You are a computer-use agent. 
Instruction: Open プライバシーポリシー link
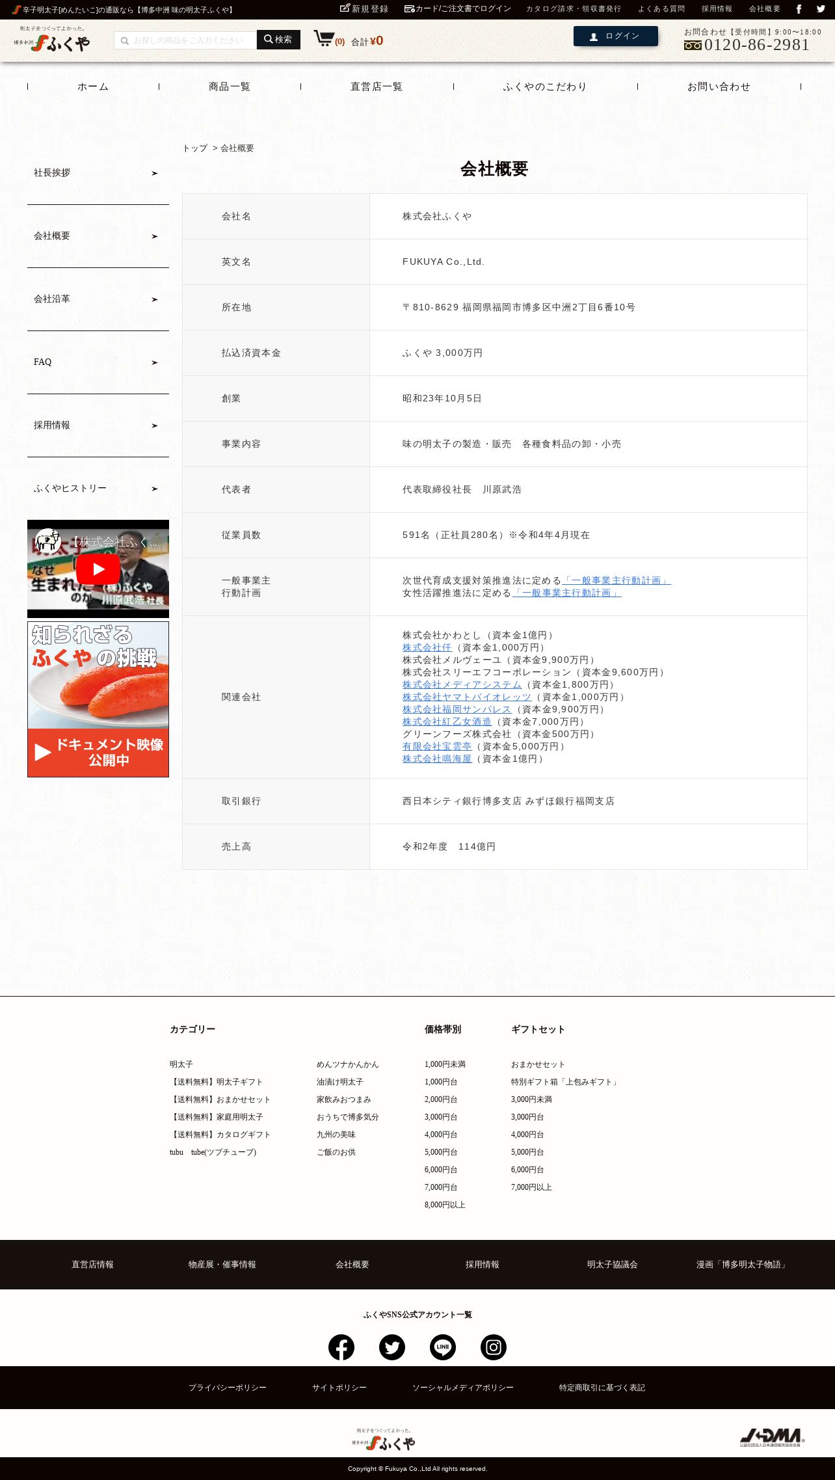[x=228, y=1388]
